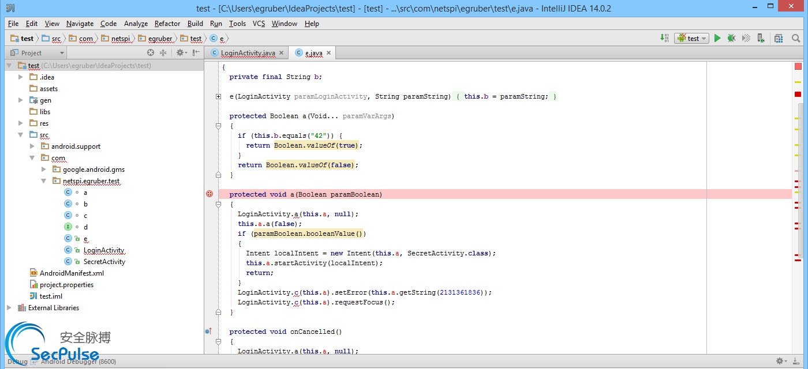
Task: Click the src breadcrumb
Action: coord(51,39)
